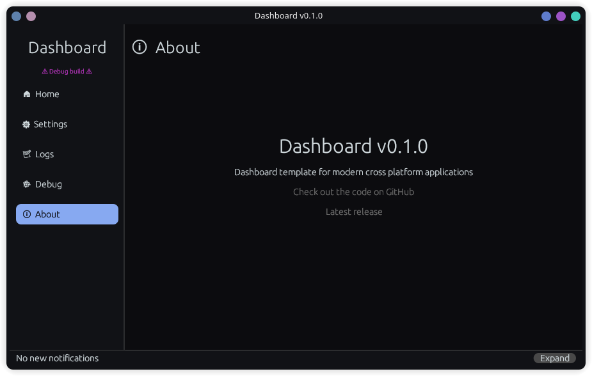
Task: Open the 'Latest release' link
Action: (x=354, y=212)
